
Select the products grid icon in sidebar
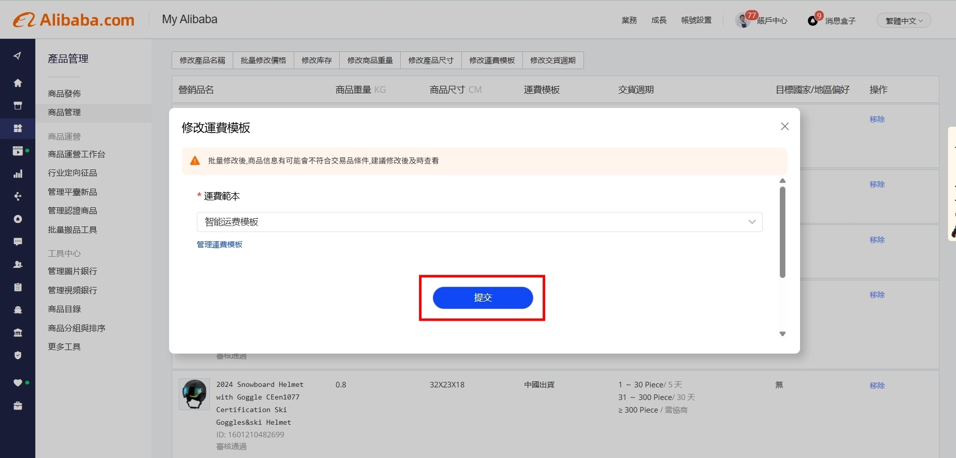point(18,128)
